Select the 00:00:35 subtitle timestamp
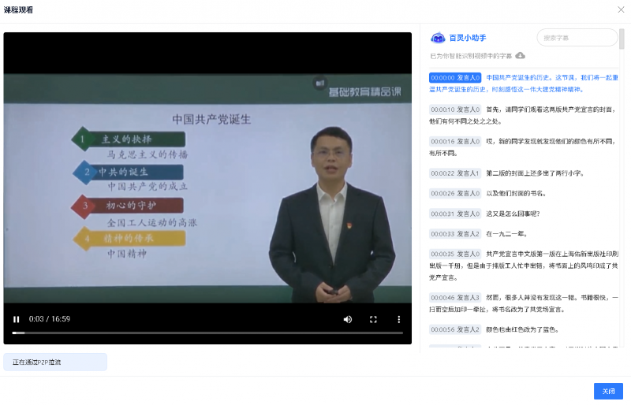Viewport: 631px width, 405px height. click(x=442, y=254)
